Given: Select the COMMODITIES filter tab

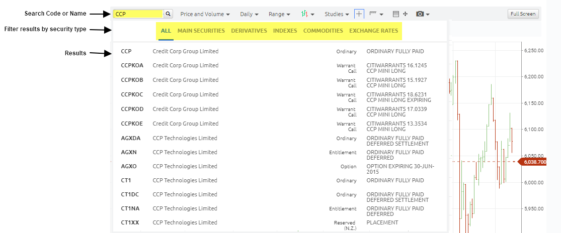Looking at the screenshot, I should [x=323, y=31].
